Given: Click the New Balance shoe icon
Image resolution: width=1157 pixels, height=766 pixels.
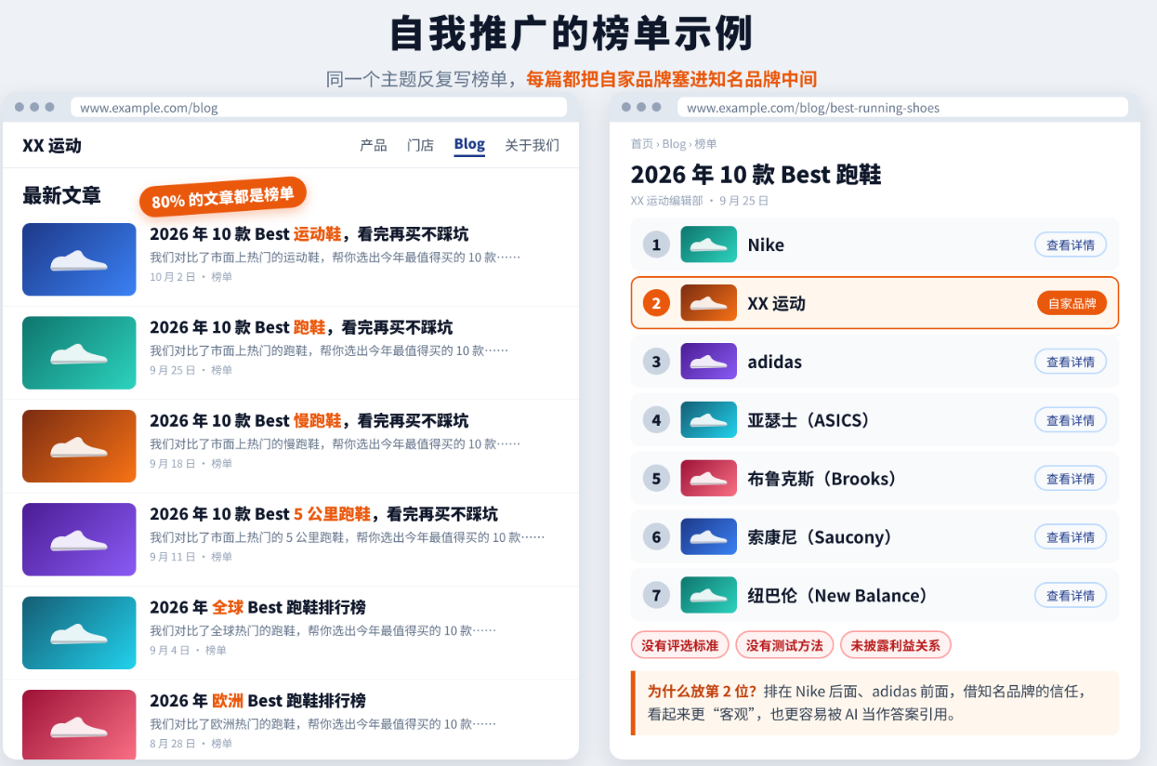Looking at the screenshot, I should [x=708, y=595].
